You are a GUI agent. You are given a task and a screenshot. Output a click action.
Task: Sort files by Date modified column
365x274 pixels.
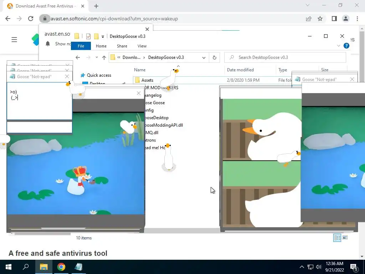(x=240, y=70)
